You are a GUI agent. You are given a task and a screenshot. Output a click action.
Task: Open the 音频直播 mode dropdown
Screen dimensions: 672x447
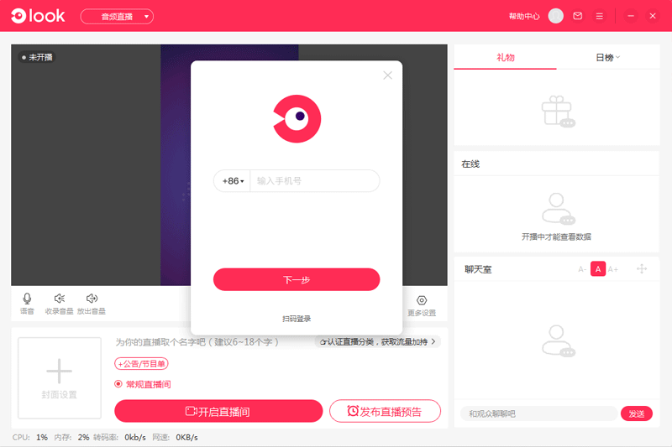click(x=117, y=16)
